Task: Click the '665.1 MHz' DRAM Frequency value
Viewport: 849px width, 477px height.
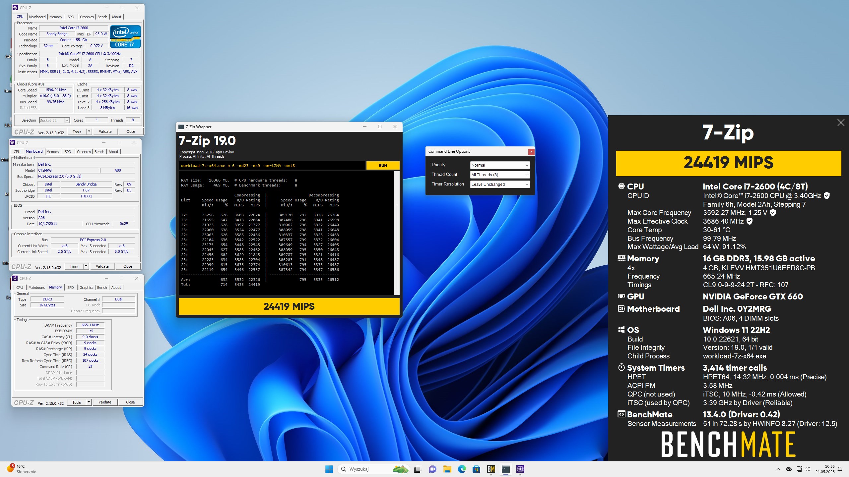Action: click(90, 325)
